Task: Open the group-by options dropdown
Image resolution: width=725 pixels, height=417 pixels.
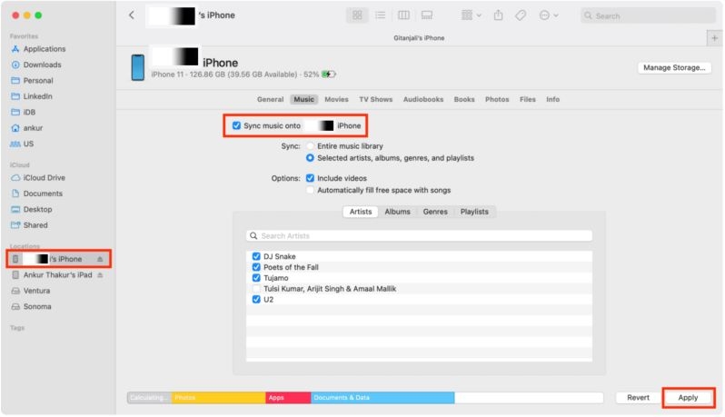Action: pyautogui.click(x=471, y=15)
